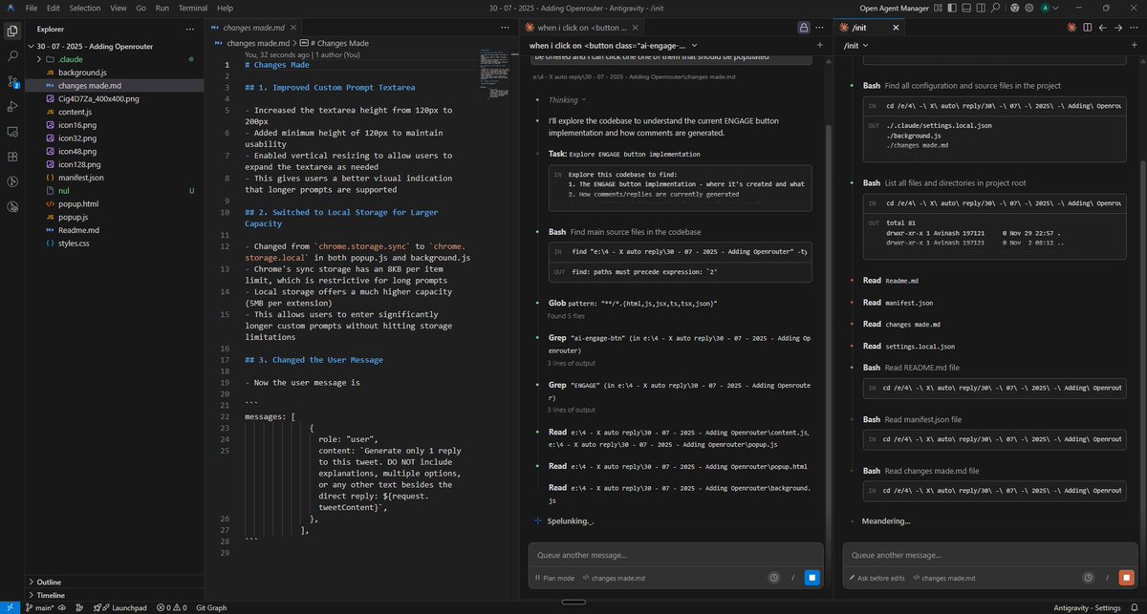1147x614 pixels.
Task: Open the Search view in activity bar
Action: (x=12, y=56)
